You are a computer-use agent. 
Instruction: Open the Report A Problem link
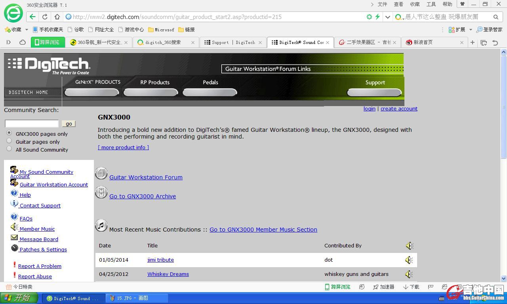pos(40,266)
